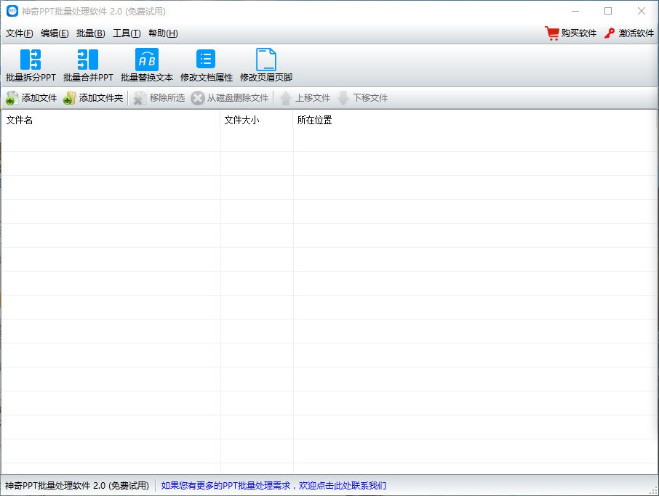Click 购买软件 shopping cart button
This screenshot has width=659, height=496.
(x=571, y=33)
